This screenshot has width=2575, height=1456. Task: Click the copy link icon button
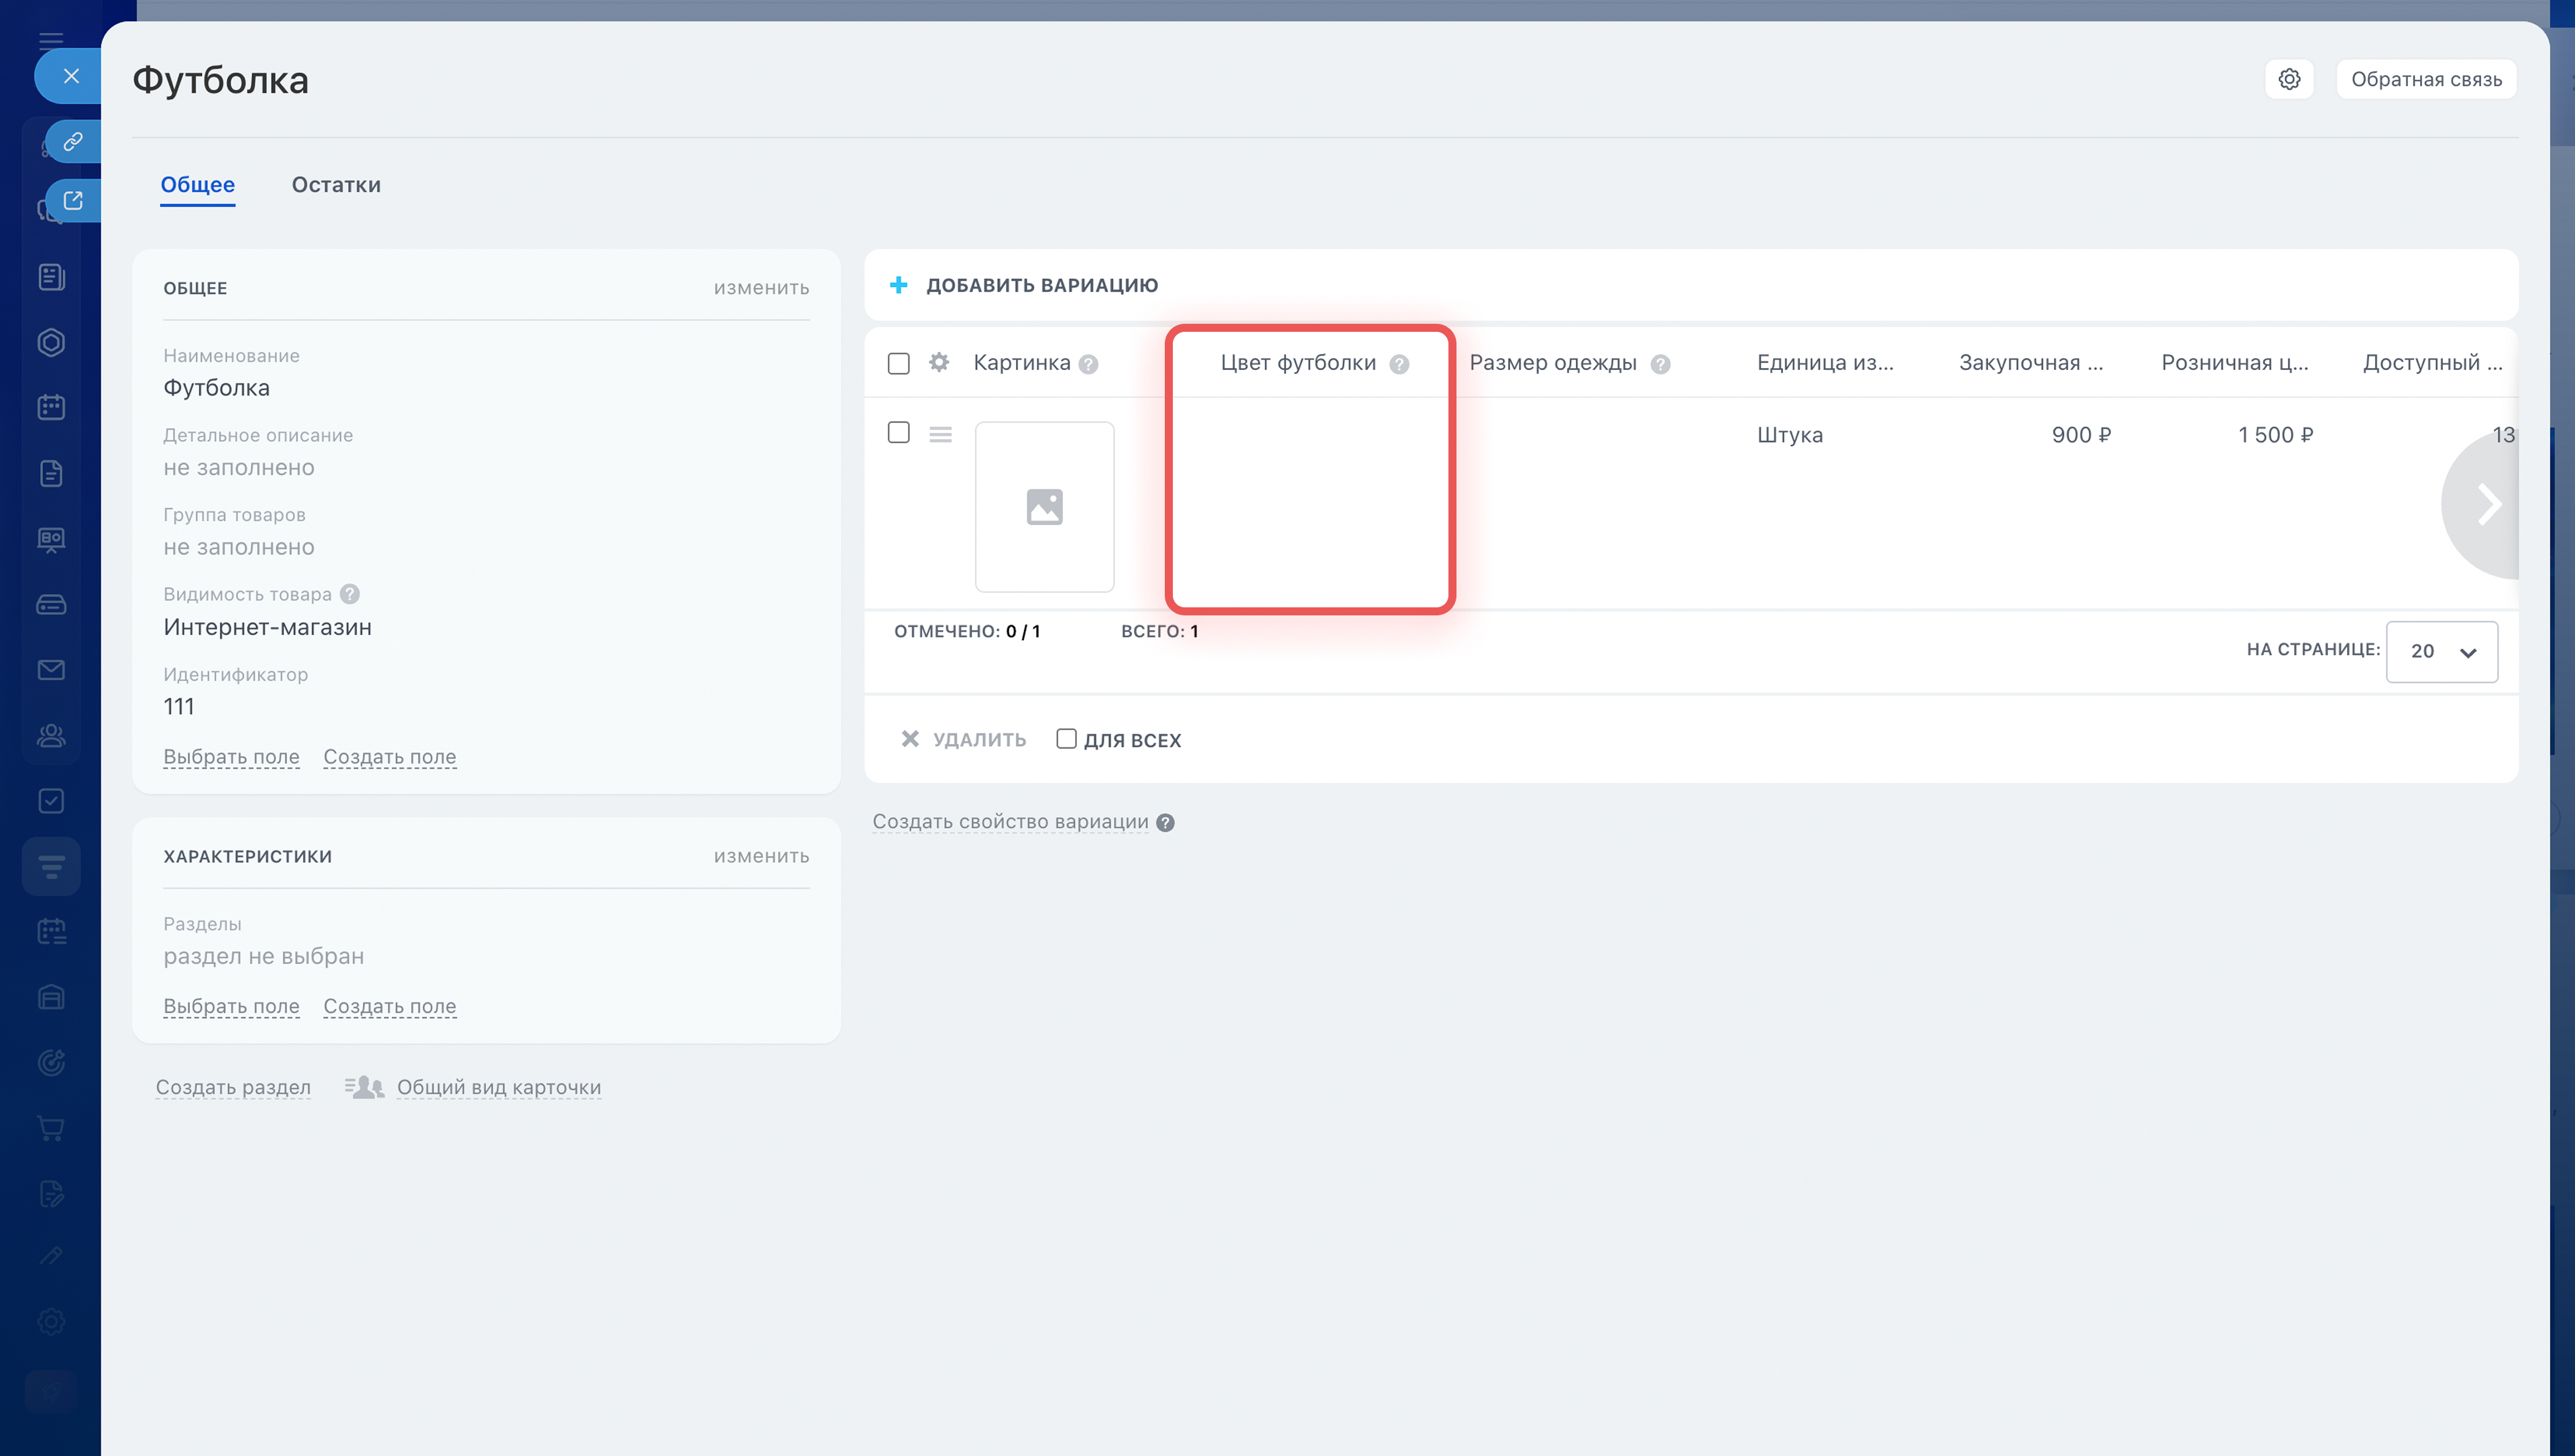coord(72,142)
